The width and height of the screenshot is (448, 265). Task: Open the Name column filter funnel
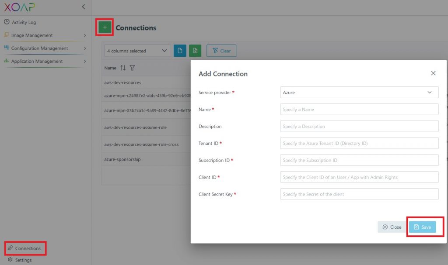(x=132, y=68)
